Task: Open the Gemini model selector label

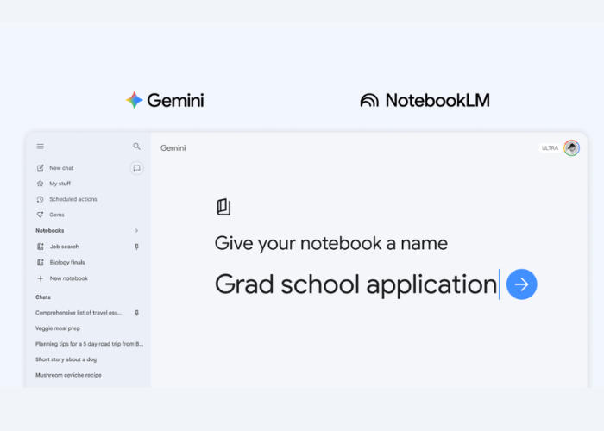Action: coord(173,148)
